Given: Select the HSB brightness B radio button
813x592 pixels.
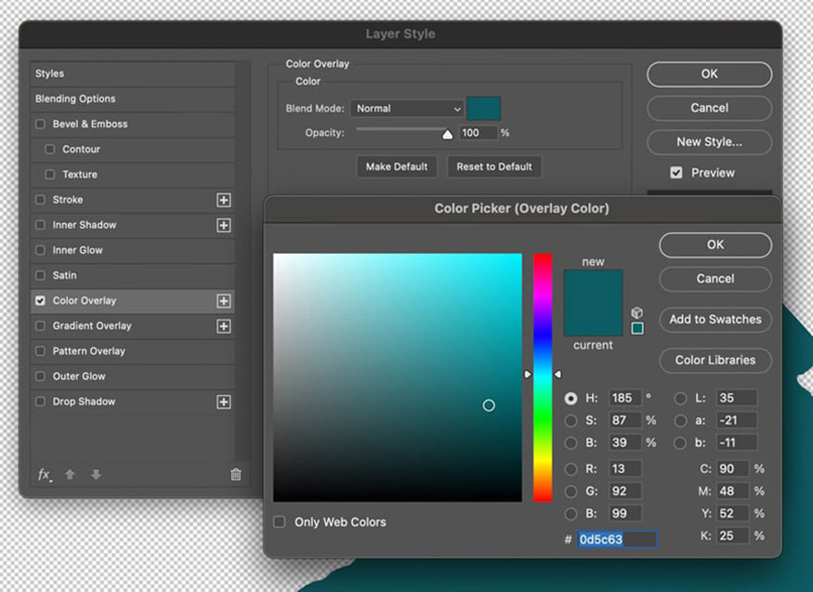Looking at the screenshot, I should tap(570, 442).
